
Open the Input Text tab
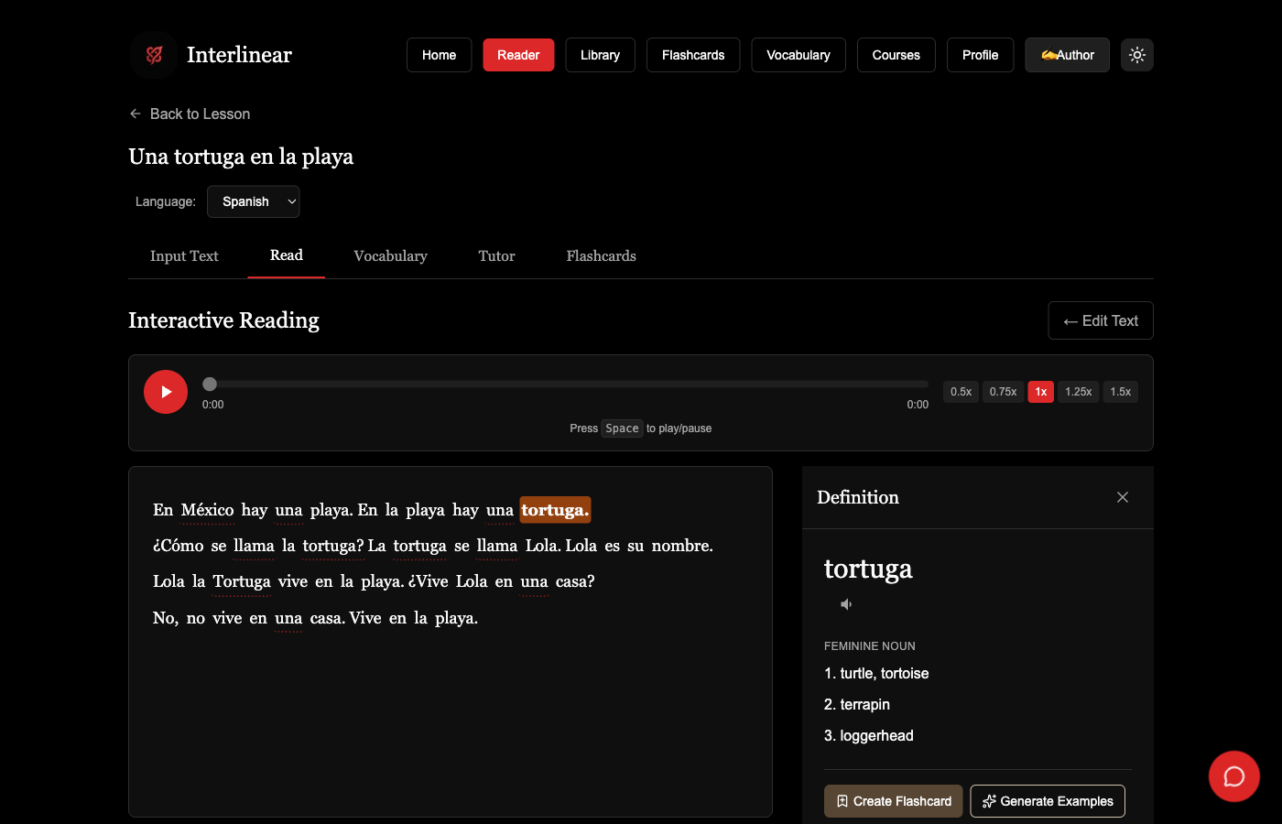183,256
